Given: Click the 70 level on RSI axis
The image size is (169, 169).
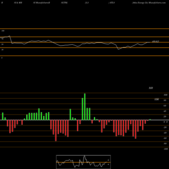Looking at the screenshot, I should pyautogui.click(x=2, y=39).
